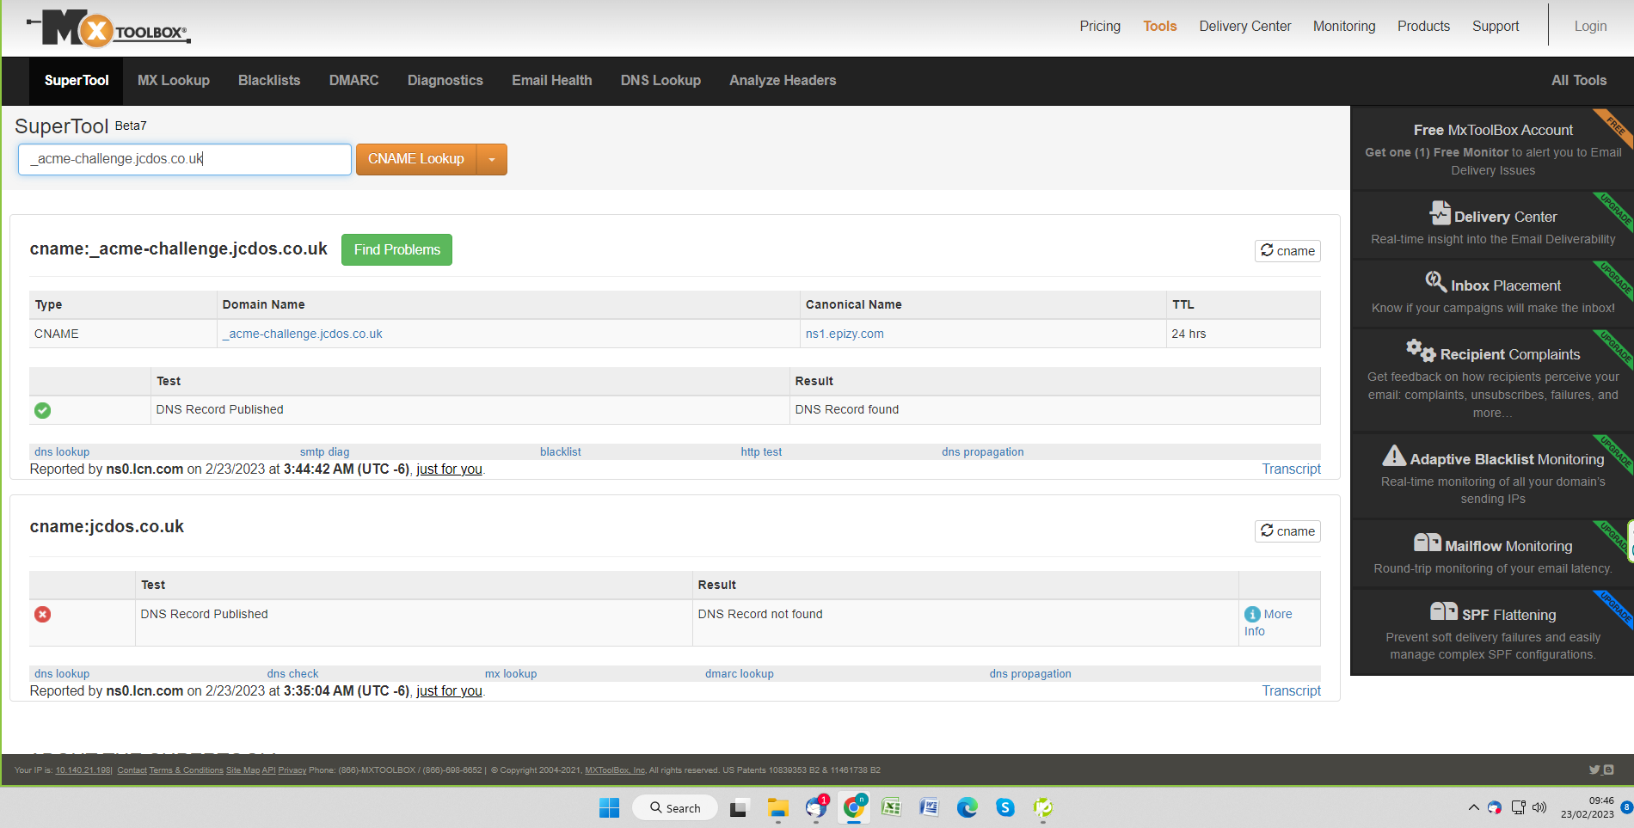Click the Inbox Placement magnifier icon

click(1435, 281)
